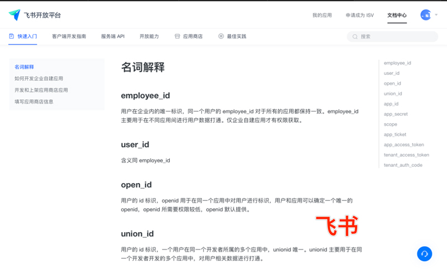This screenshot has width=447, height=269.
Task: Click the search magnifier icon
Action: coord(355,37)
